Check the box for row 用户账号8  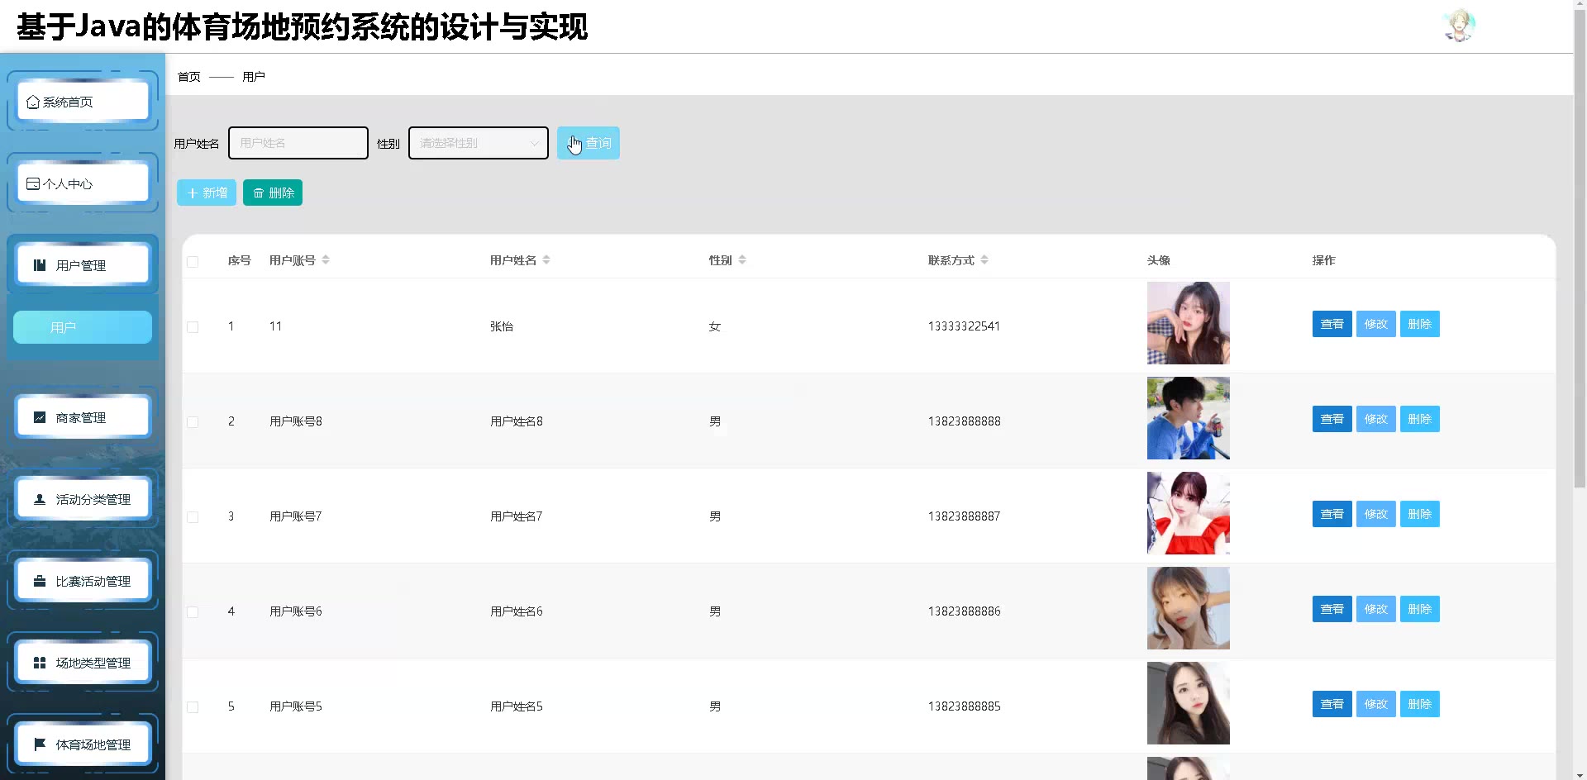click(193, 421)
